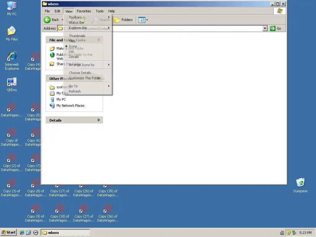The height and width of the screenshot is (237, 316).
Task: Close the open View menu
Action: click(x=69, y=11)
